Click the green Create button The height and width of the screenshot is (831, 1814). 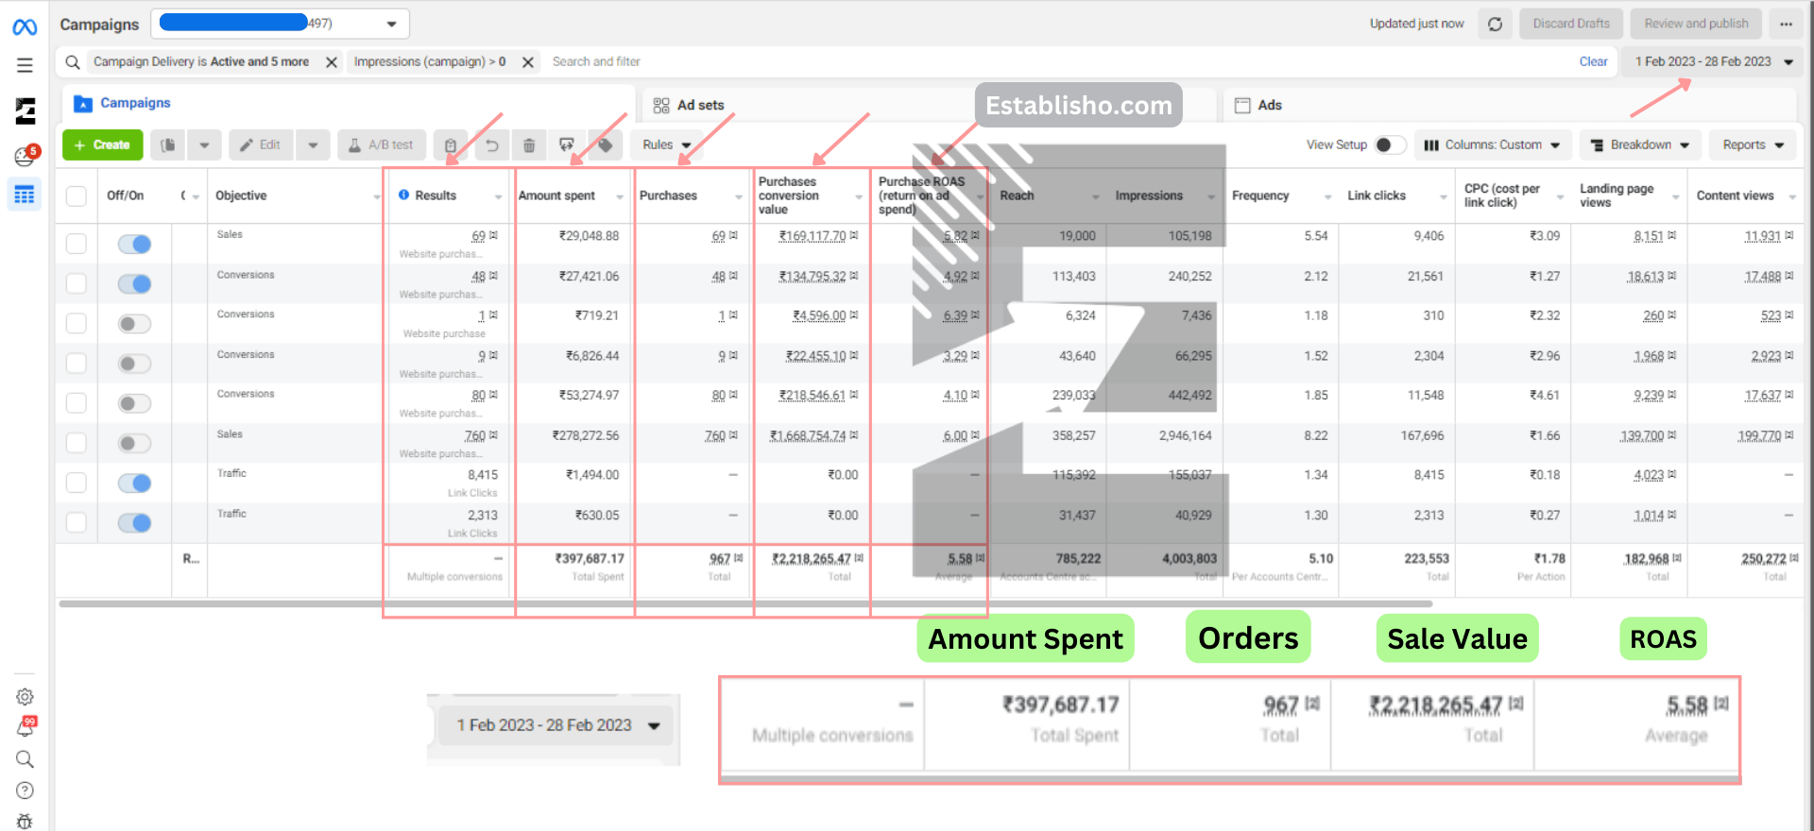click(102, 145)
